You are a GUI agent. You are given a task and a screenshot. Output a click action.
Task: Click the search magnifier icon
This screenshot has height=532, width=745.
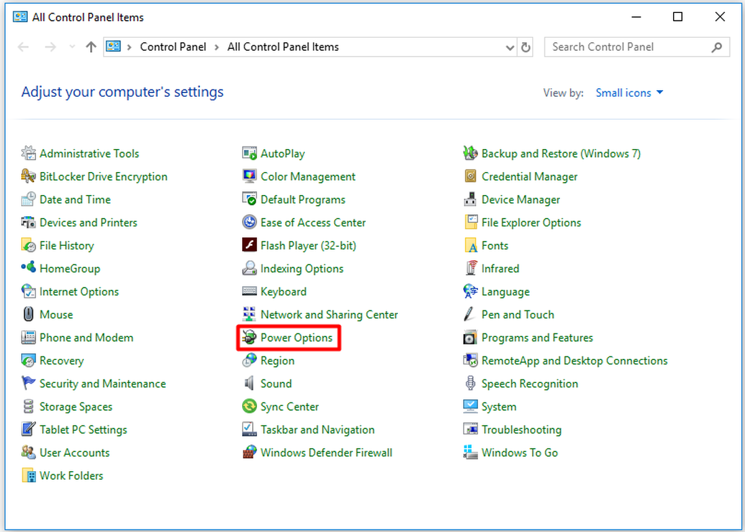coord(717,47)
